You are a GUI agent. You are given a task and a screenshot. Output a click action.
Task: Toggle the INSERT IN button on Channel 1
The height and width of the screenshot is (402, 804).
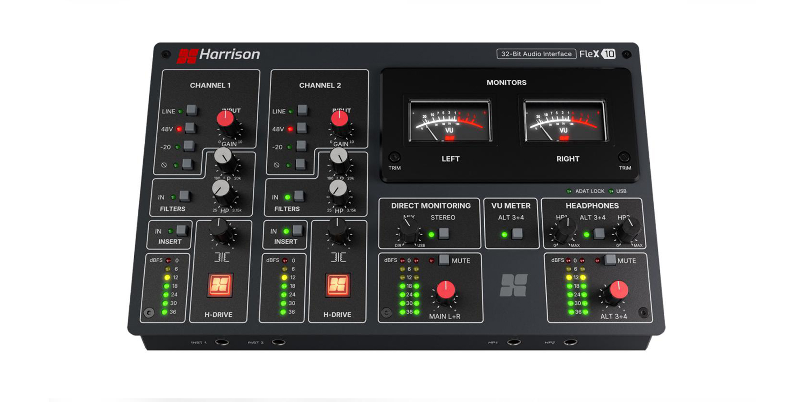pyautogui.click(x=182, y=230)
